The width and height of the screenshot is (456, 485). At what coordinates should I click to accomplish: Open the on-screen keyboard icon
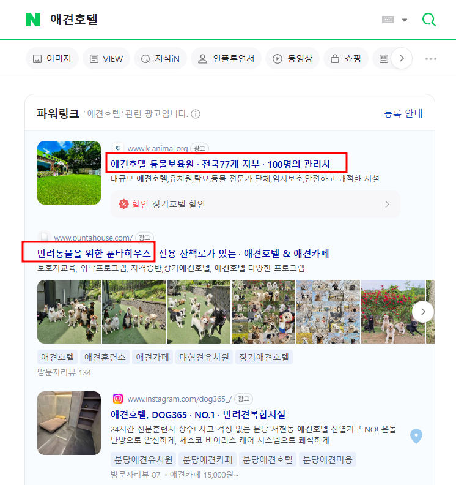click(x=388, y=20)
